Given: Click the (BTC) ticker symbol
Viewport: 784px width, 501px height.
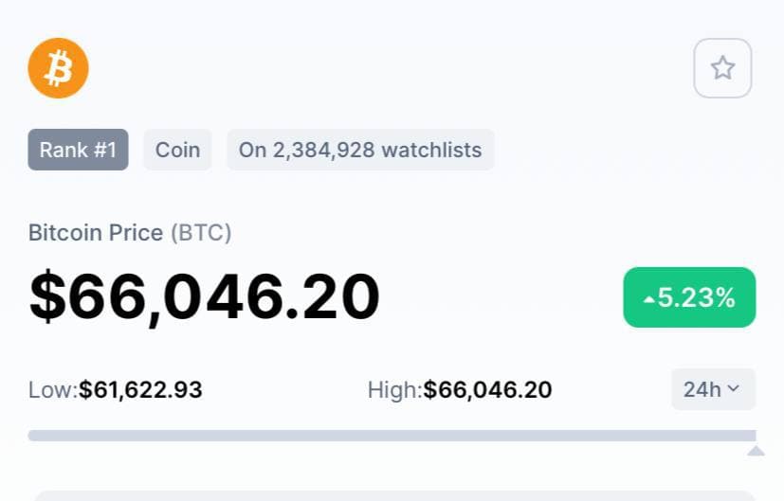Looking at the screenshot, I should coord(201,232).
